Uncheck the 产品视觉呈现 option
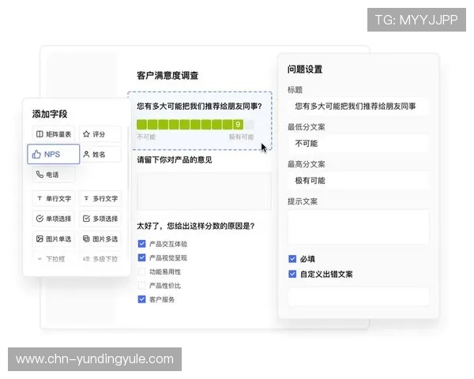474x379 pixels. coord(141,257)
